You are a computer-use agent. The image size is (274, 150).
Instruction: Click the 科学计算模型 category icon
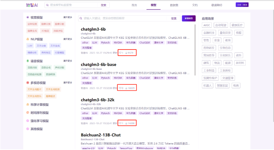click(x=28, y=104)
